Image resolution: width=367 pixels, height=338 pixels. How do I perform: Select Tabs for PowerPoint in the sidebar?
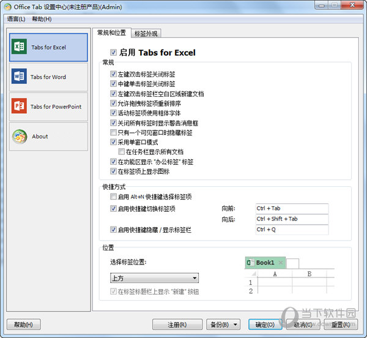48,107
